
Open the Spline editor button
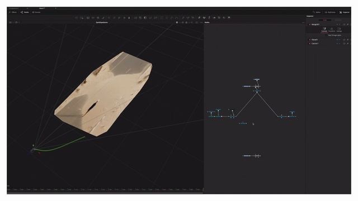[x=317, y=12]
